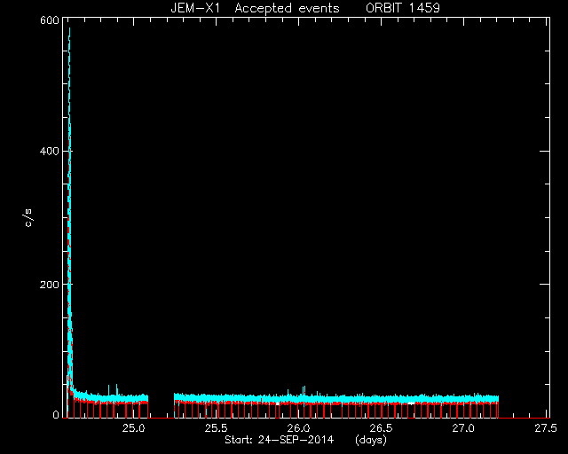Click the 25.5 tick label on x-axis
568x454 pixels.
pyautogui.click(x=217, y=428)
